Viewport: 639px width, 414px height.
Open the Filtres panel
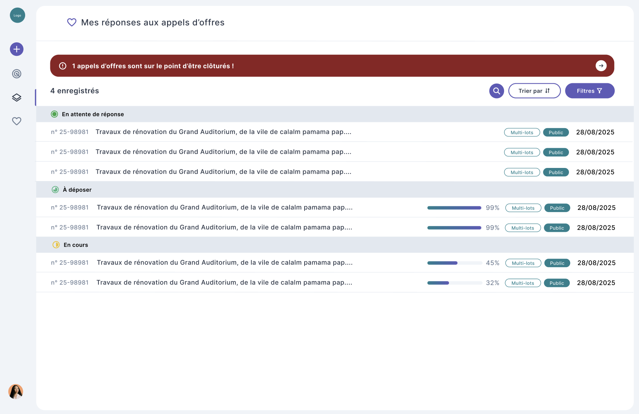point(589,91)
